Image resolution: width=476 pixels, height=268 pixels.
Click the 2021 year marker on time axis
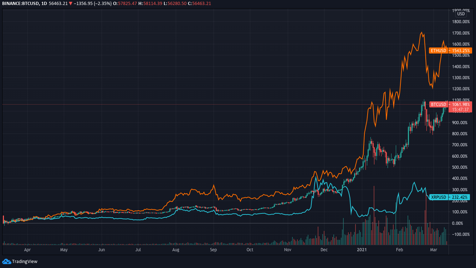(362, 250)
